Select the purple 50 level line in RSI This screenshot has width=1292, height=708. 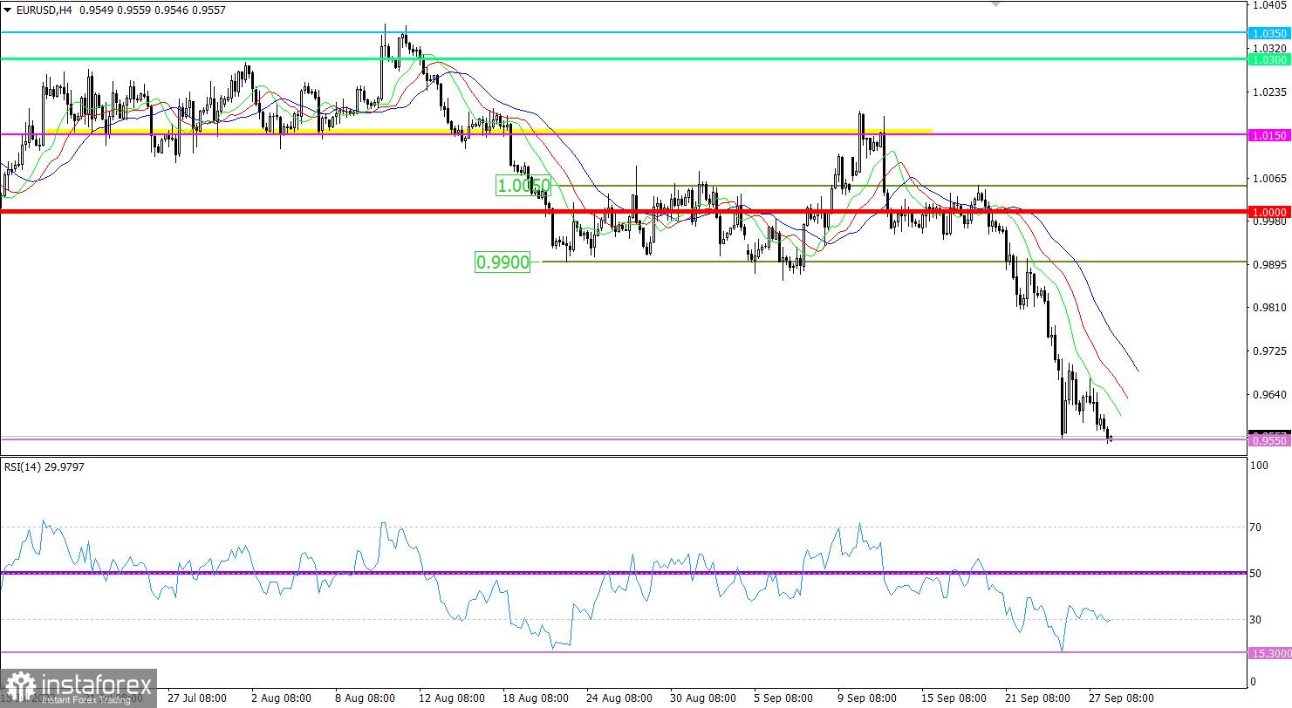tap(623, 573)
